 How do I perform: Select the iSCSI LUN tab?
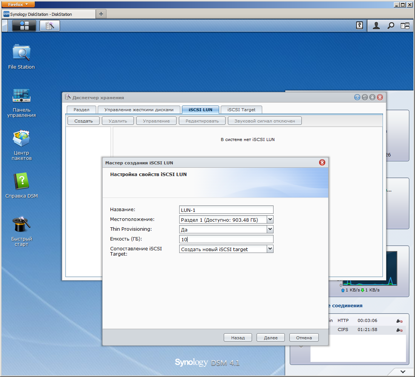(200, 110)
